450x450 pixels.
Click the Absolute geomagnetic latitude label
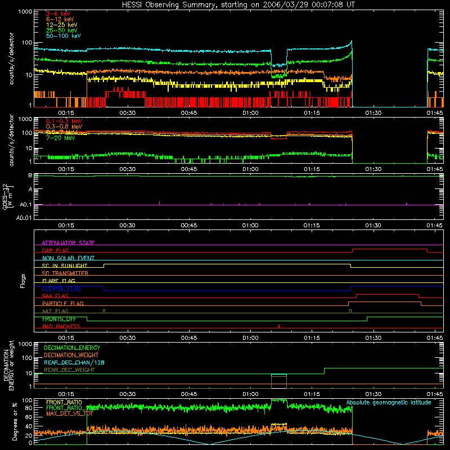pos(389,403)
